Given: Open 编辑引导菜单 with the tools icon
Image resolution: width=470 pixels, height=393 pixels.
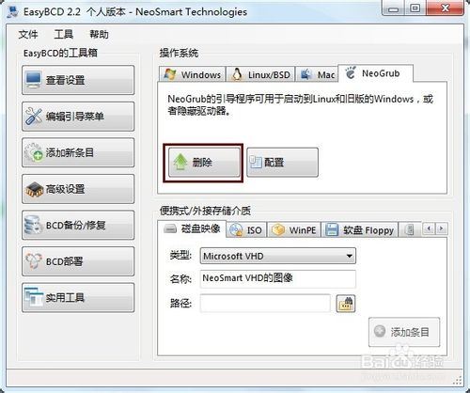Looking at the screenshot, I should pos(78,117).
